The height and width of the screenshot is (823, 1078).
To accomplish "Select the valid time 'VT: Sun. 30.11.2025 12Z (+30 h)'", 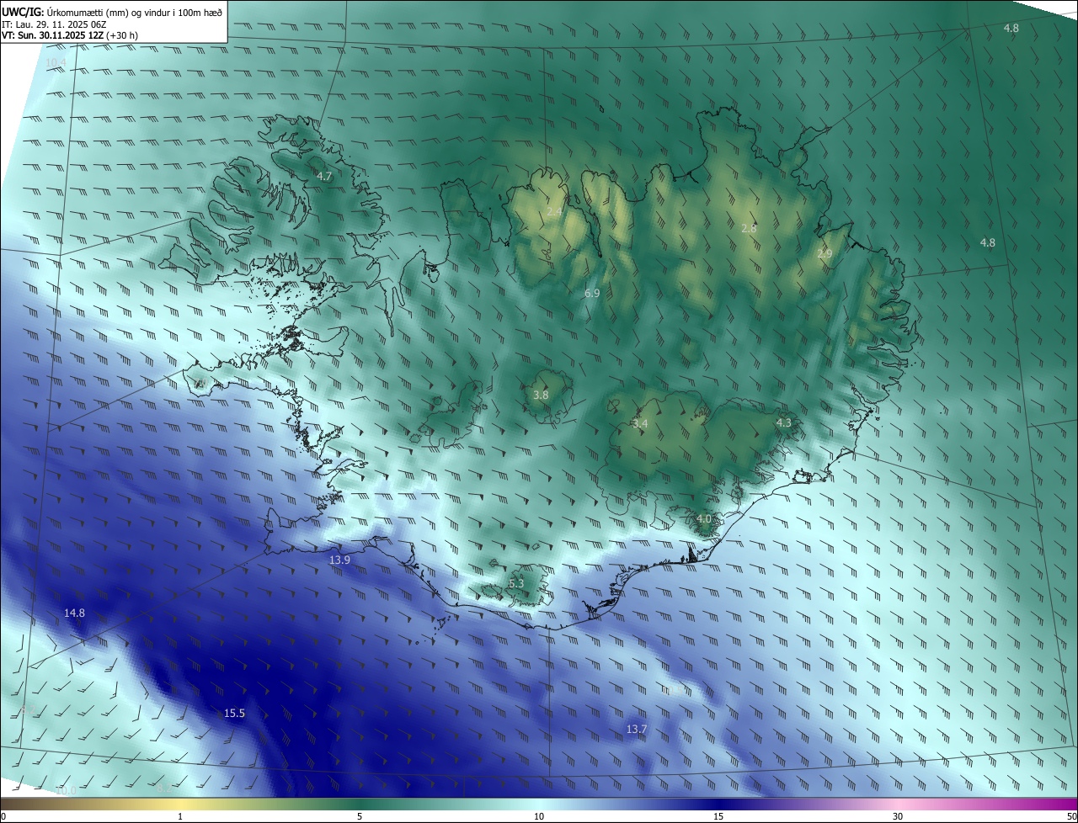I will (70, 36).
